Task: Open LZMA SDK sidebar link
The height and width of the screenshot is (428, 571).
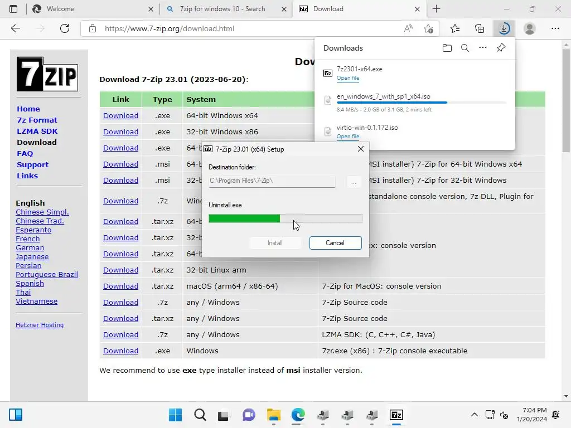Action: pyautogui.click(x=37, y=131)
